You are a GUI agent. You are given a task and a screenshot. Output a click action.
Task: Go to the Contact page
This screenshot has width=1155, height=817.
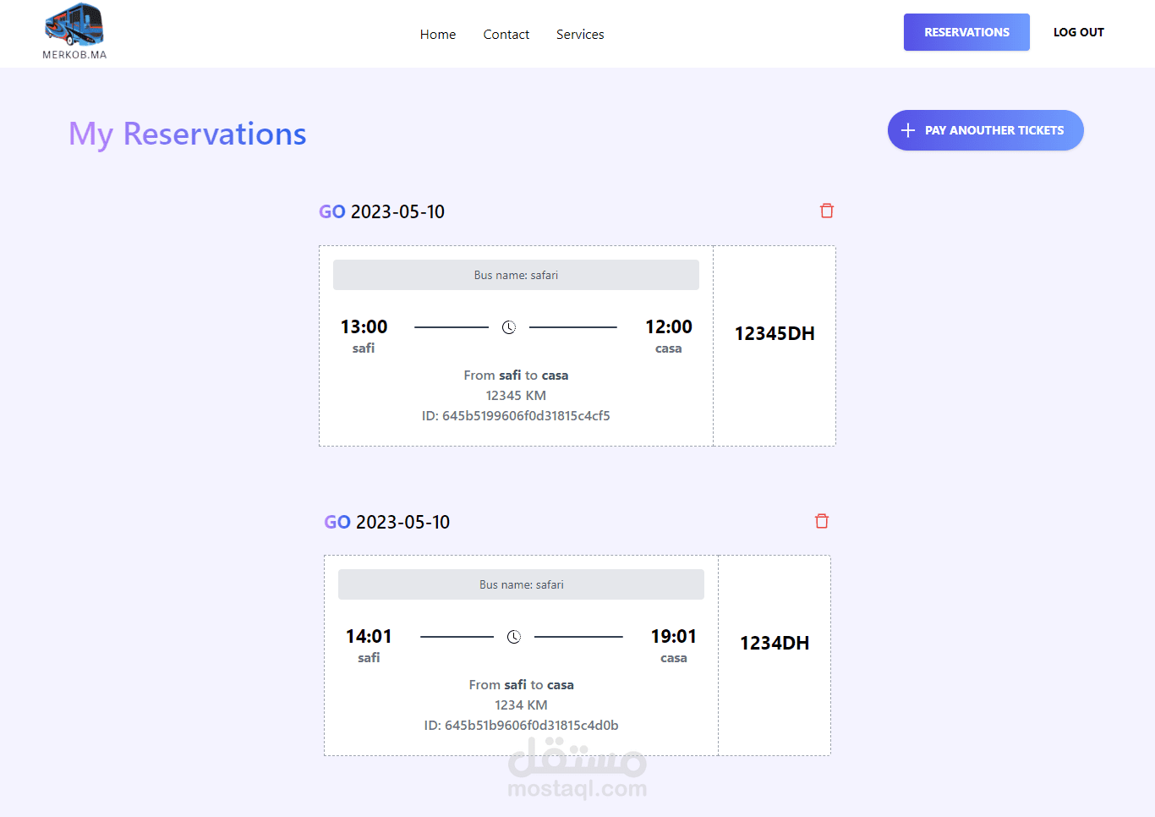click(x=506, y=35)
